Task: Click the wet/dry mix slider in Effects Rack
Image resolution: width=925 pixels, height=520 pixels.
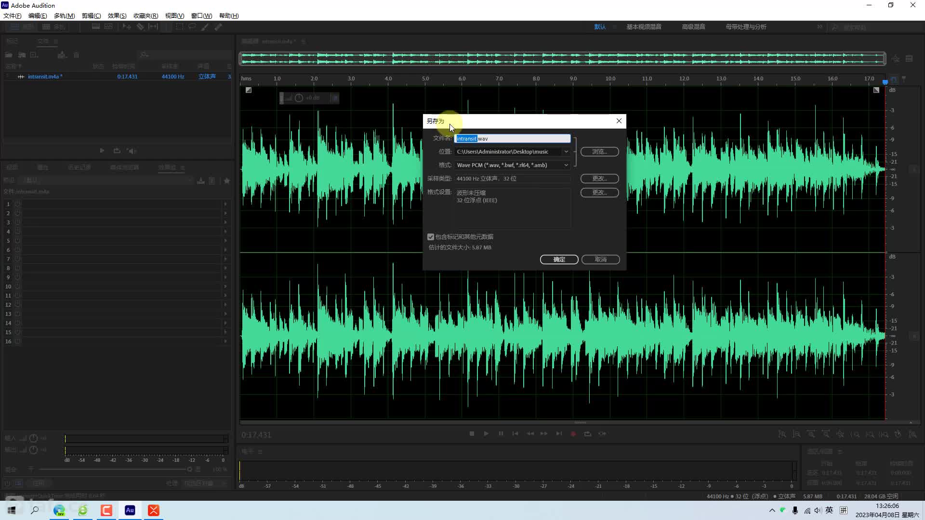Action: (x=115, y=469)
